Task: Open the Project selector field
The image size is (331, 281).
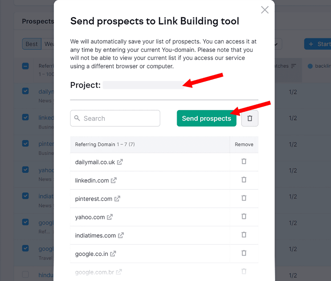Action: click(x=143, y=85)
